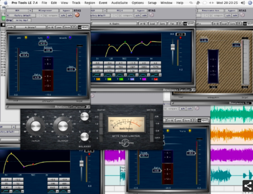The height and width of the screenshot is (194, 253).
Task: Click copy settings icon beside compare in RCompressor
Action: tap(46, 15)
